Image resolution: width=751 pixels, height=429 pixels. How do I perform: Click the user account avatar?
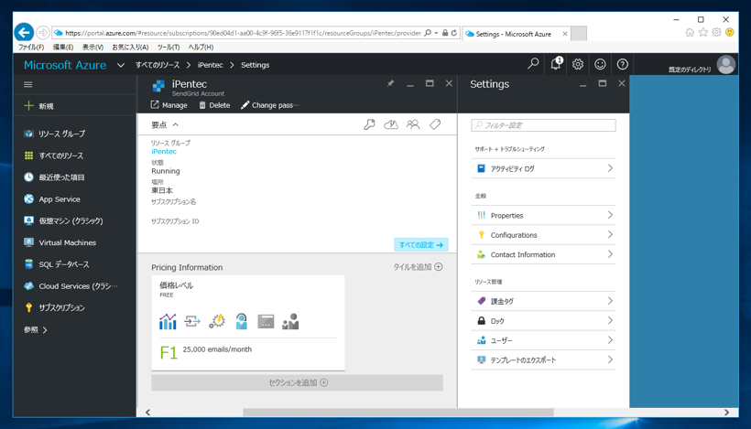pos(725,65)
